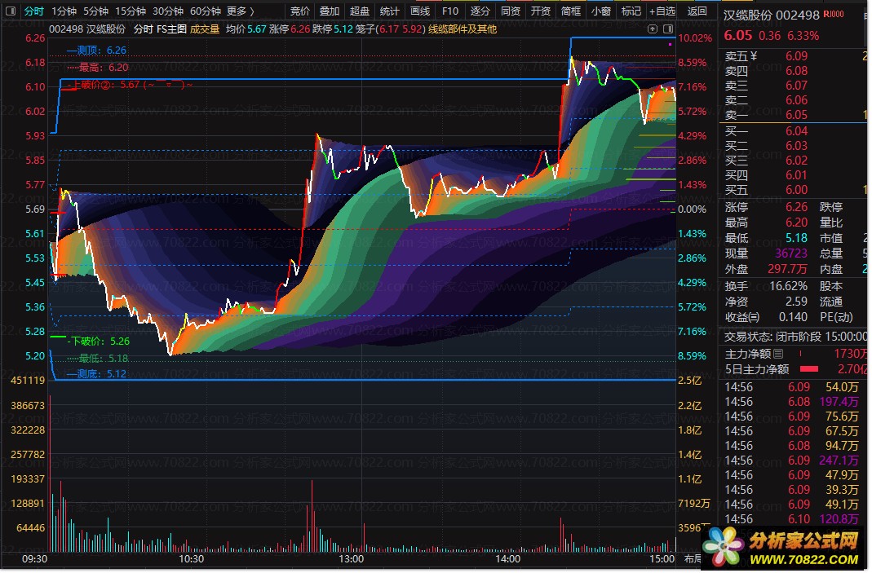The width and height of the screenshot is (872, 573).
Task: Click the 收益(三) value 0.140
Action: tap(793, 317)
